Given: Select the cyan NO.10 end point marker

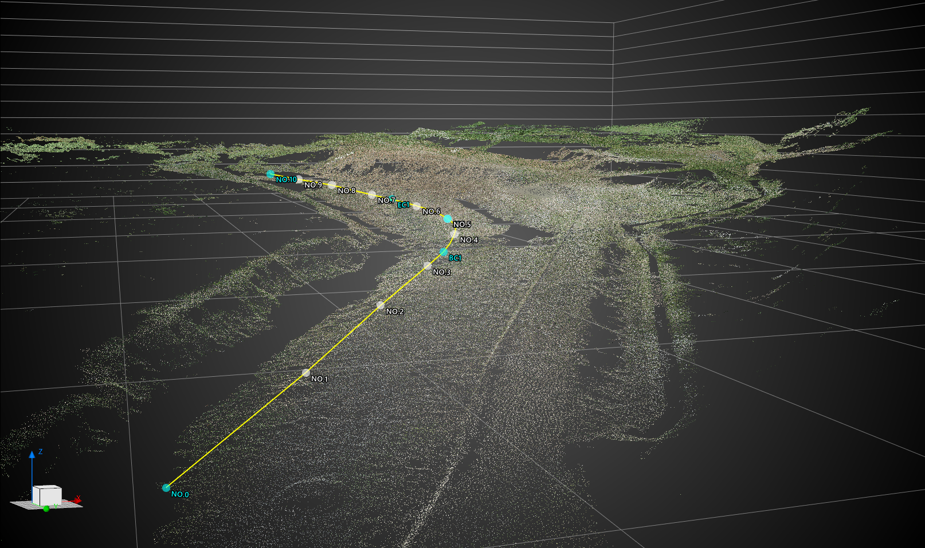Looking at the screenshot, I should [x=271, y=174].
